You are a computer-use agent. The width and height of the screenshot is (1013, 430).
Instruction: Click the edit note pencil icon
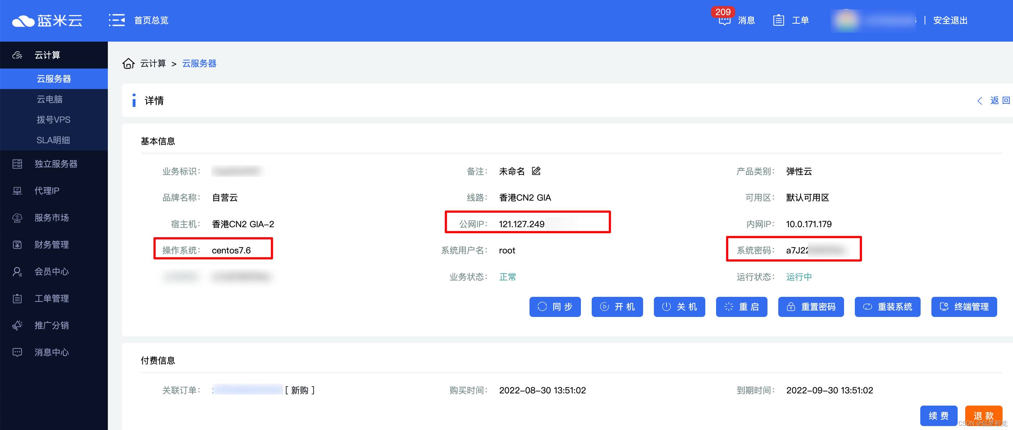pos(536,171)
